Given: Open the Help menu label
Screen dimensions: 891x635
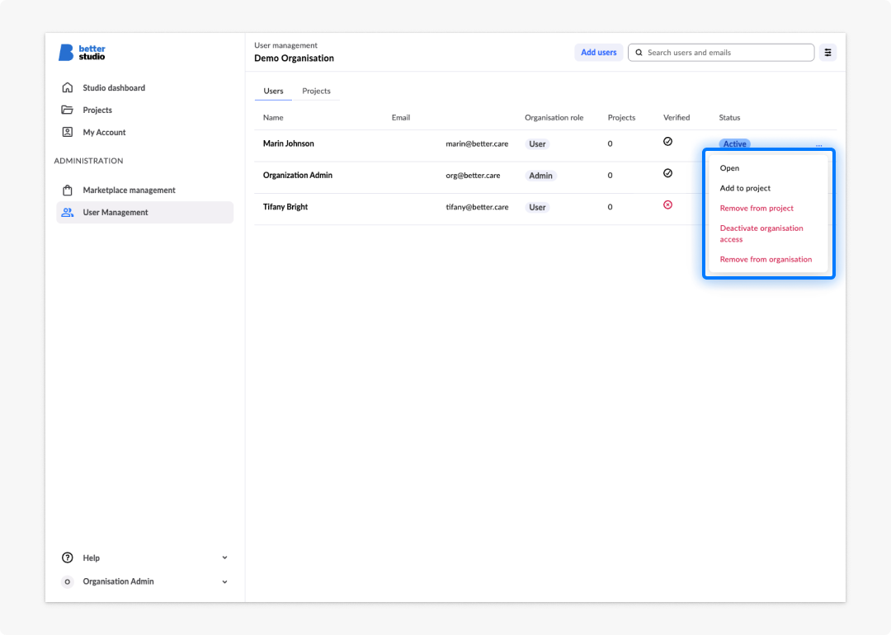Looking at the screenshot, I should click(91, 557).
